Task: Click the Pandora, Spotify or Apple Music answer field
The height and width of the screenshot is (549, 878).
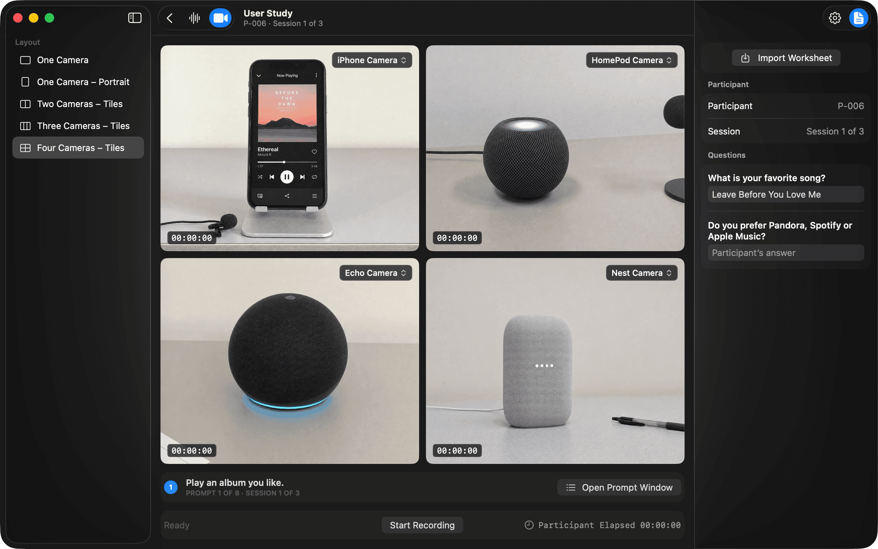Action: tap(786, 253)
